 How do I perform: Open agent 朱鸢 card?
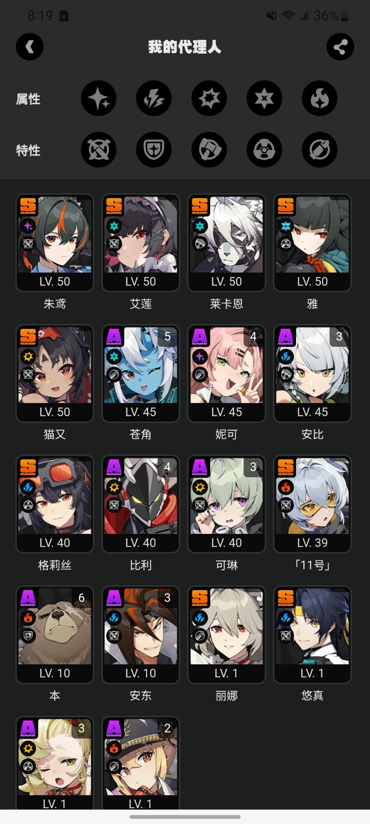[55, 243]
